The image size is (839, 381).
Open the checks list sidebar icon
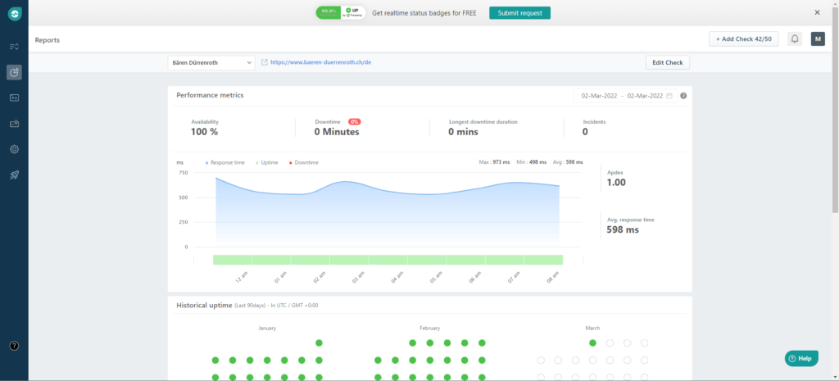[x=14, y=47]
